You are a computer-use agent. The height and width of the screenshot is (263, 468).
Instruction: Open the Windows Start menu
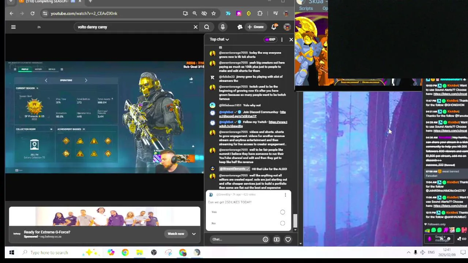[x=11, y=252]
